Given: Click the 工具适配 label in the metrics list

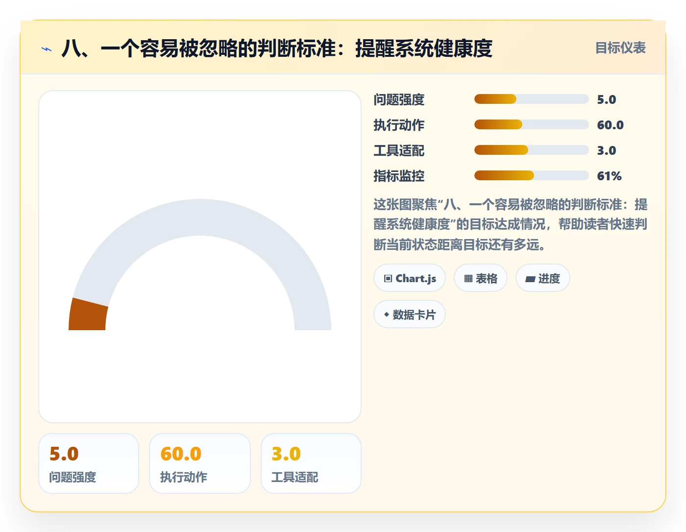Looking at the screenshot, I should (399, 150).
